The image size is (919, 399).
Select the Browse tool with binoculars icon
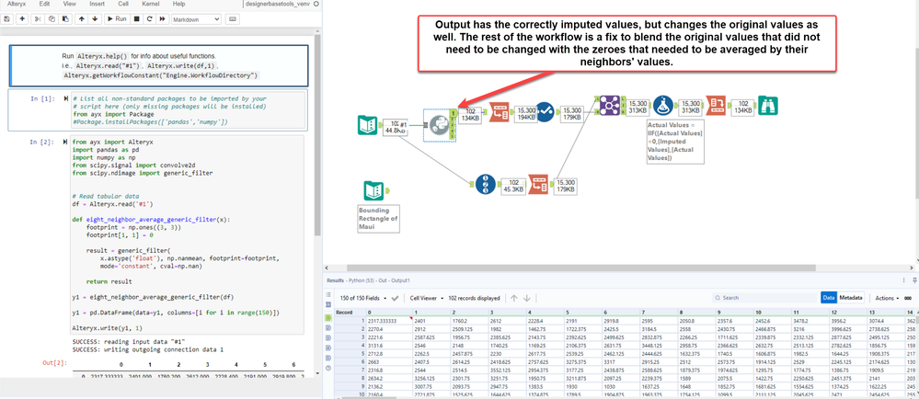click(x=767, y=108)
